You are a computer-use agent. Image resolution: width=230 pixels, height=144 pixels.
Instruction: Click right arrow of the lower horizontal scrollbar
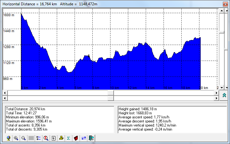[x=216, y=98]
